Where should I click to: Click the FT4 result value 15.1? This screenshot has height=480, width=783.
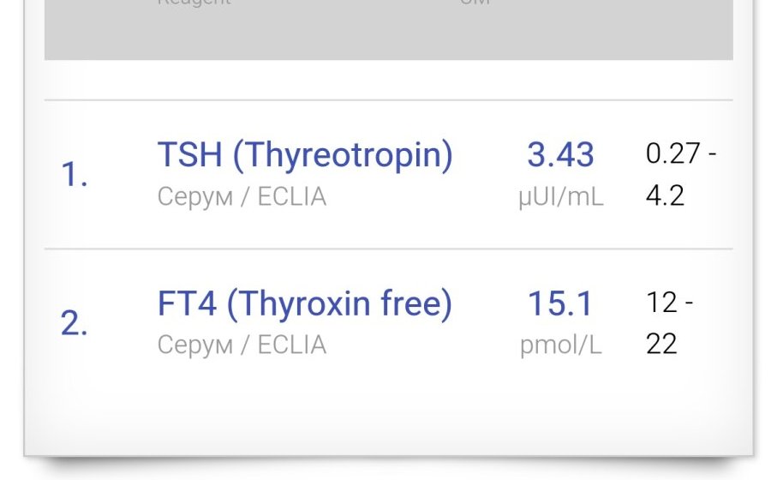point(560,304)
